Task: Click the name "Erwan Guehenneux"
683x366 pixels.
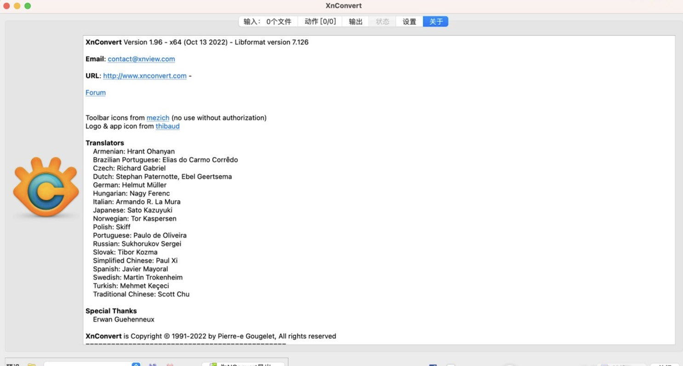Action: pyautogui.click(x=124, y=320)
